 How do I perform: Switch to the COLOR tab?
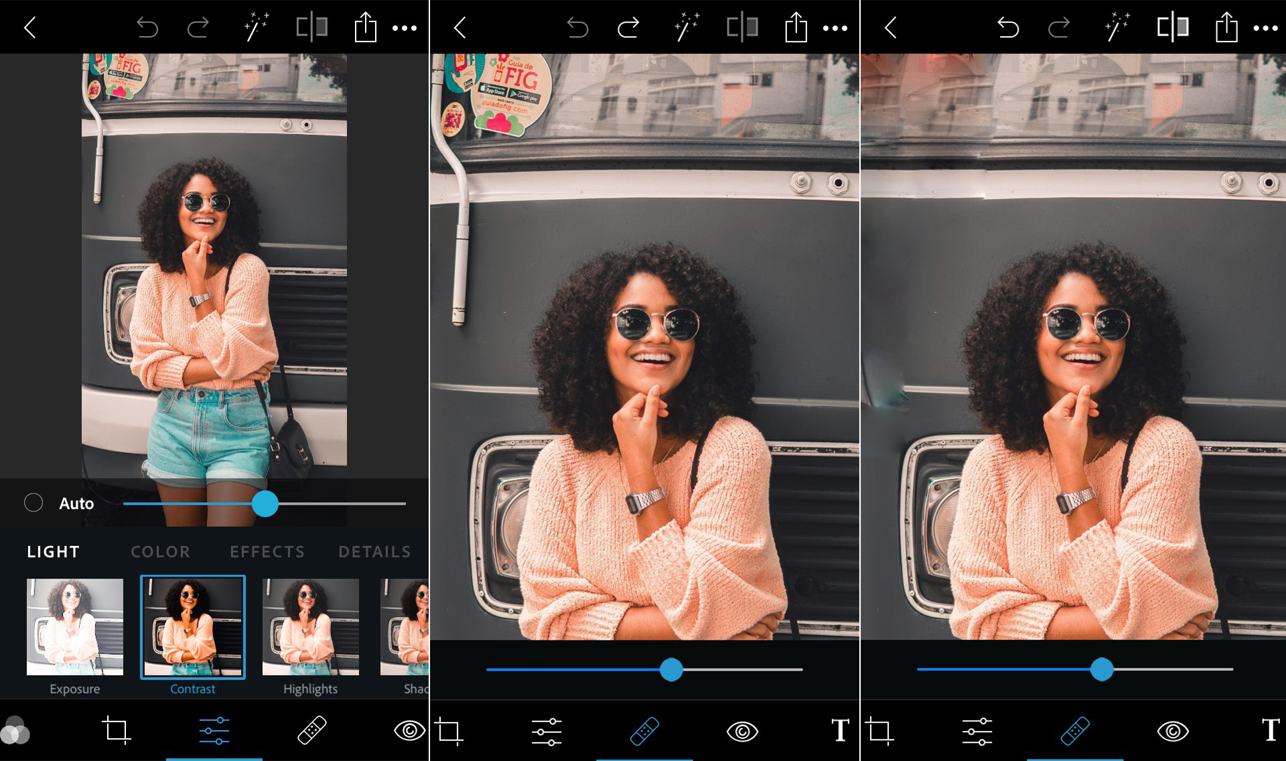[x=160, y=551]
